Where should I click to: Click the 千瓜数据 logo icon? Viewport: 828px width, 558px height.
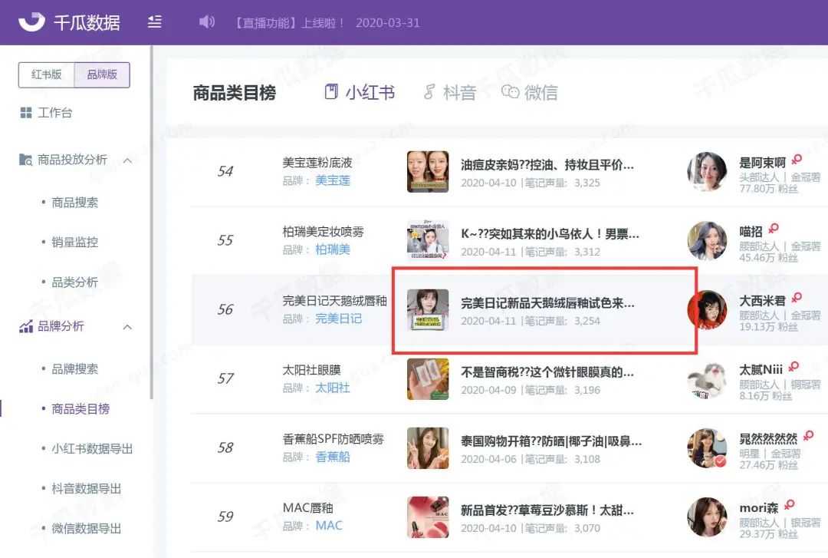31,21
